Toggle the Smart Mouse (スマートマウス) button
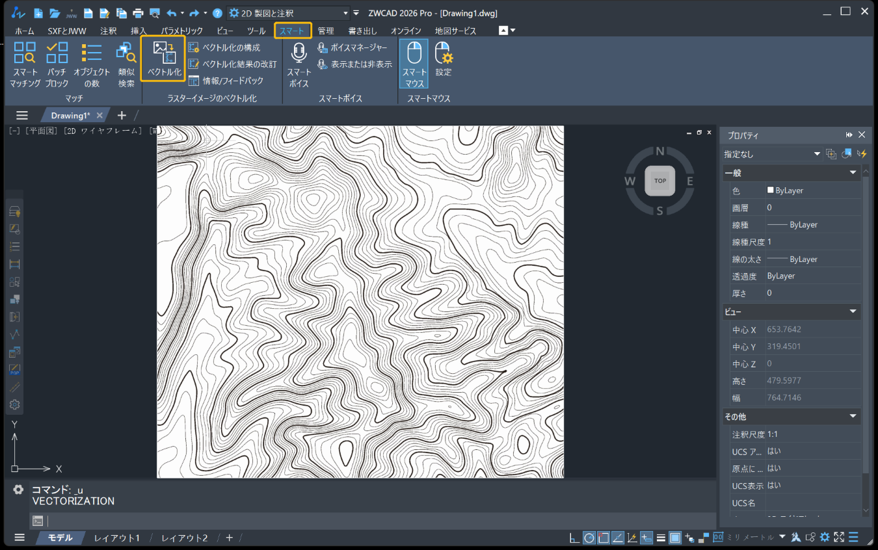Image resolution: width=878 pixels, height=550 pixels. pos(414,64)
